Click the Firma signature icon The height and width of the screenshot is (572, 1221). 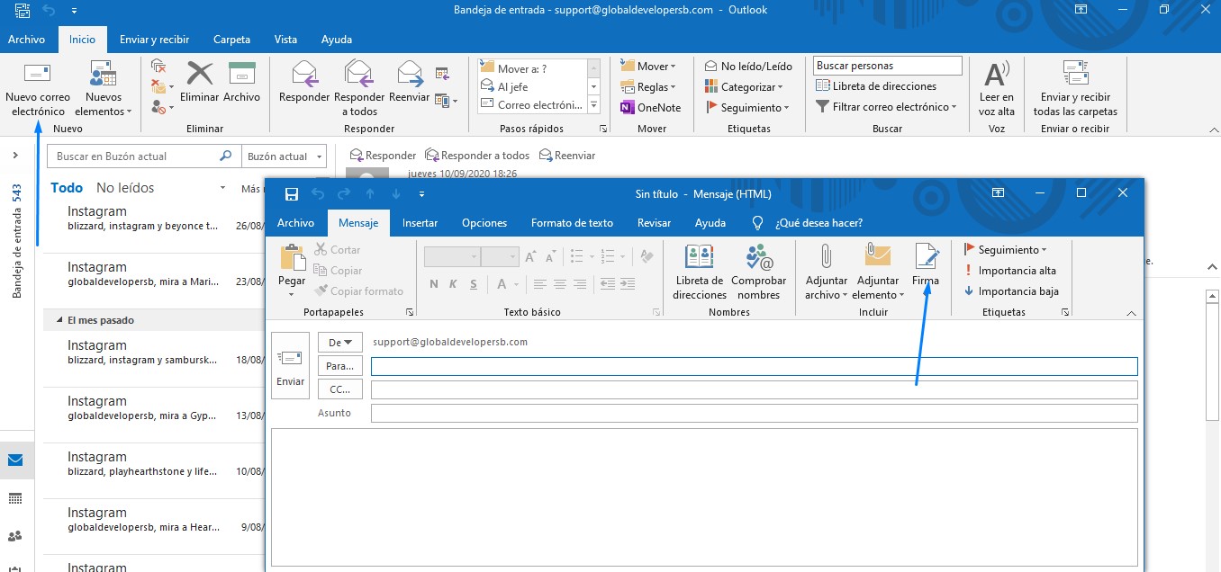tap(925, 258)
